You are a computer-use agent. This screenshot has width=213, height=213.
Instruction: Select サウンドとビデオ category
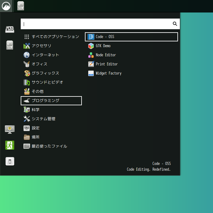click(51, 82)
